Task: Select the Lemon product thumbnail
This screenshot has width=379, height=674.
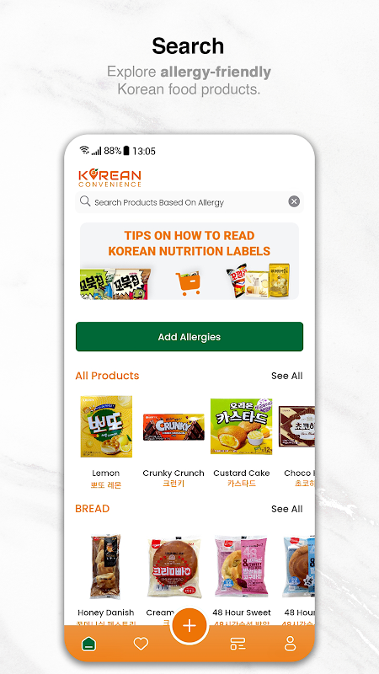Action: coord(106,426)
